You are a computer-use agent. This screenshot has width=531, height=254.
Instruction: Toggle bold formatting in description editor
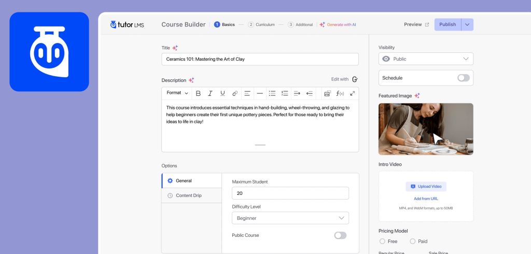pos(199,93)
